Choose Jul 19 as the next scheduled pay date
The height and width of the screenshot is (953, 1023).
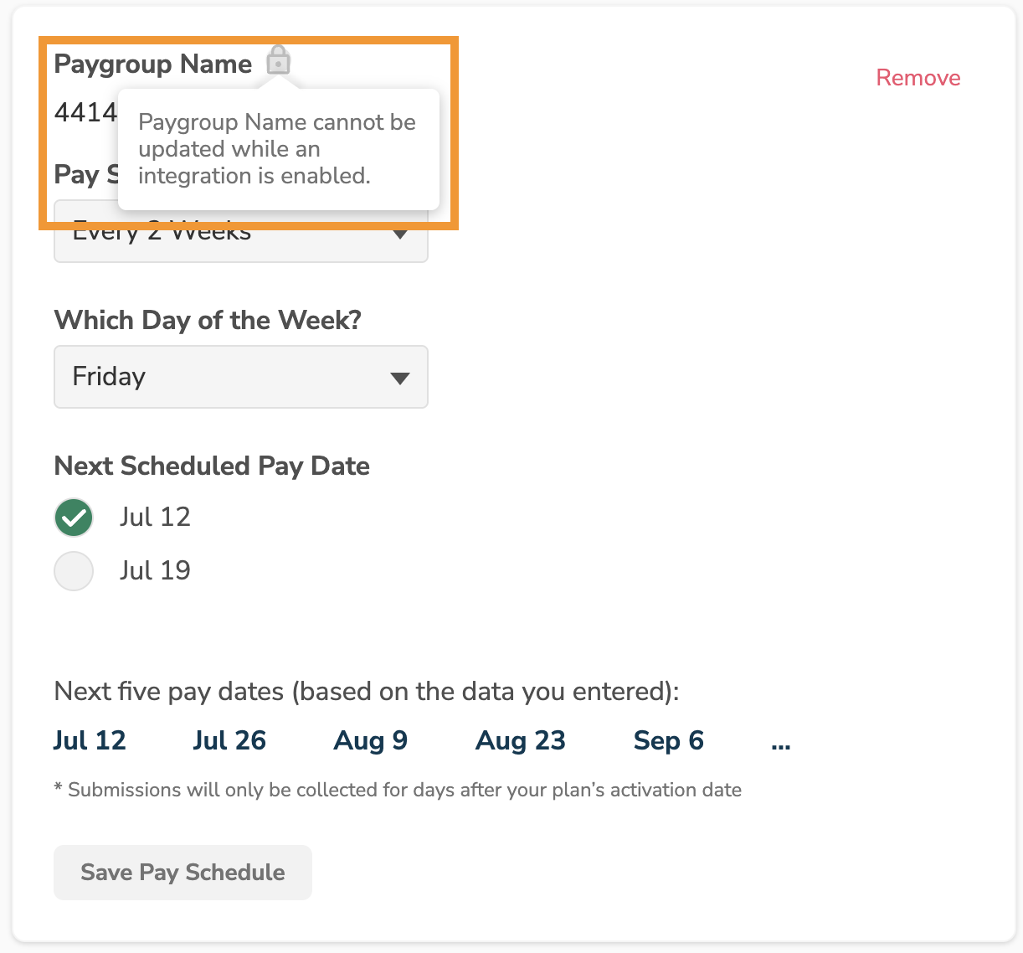[x=74, y=571]
